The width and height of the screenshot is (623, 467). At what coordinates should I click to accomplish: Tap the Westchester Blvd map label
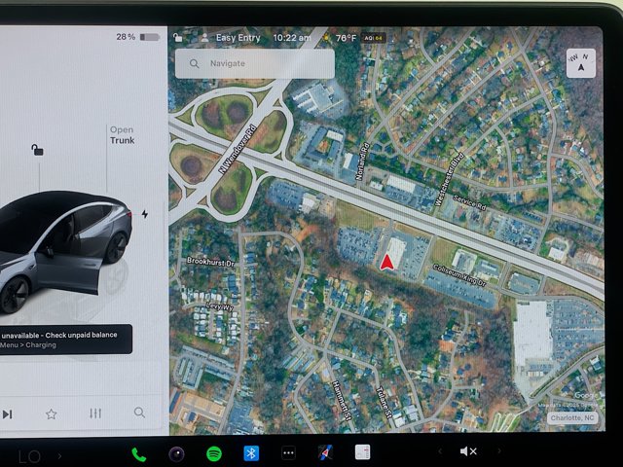click(449, 179)
